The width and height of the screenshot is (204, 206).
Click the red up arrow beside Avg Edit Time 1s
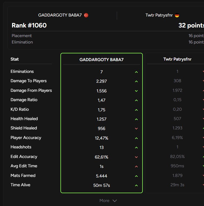click(136, 167)
